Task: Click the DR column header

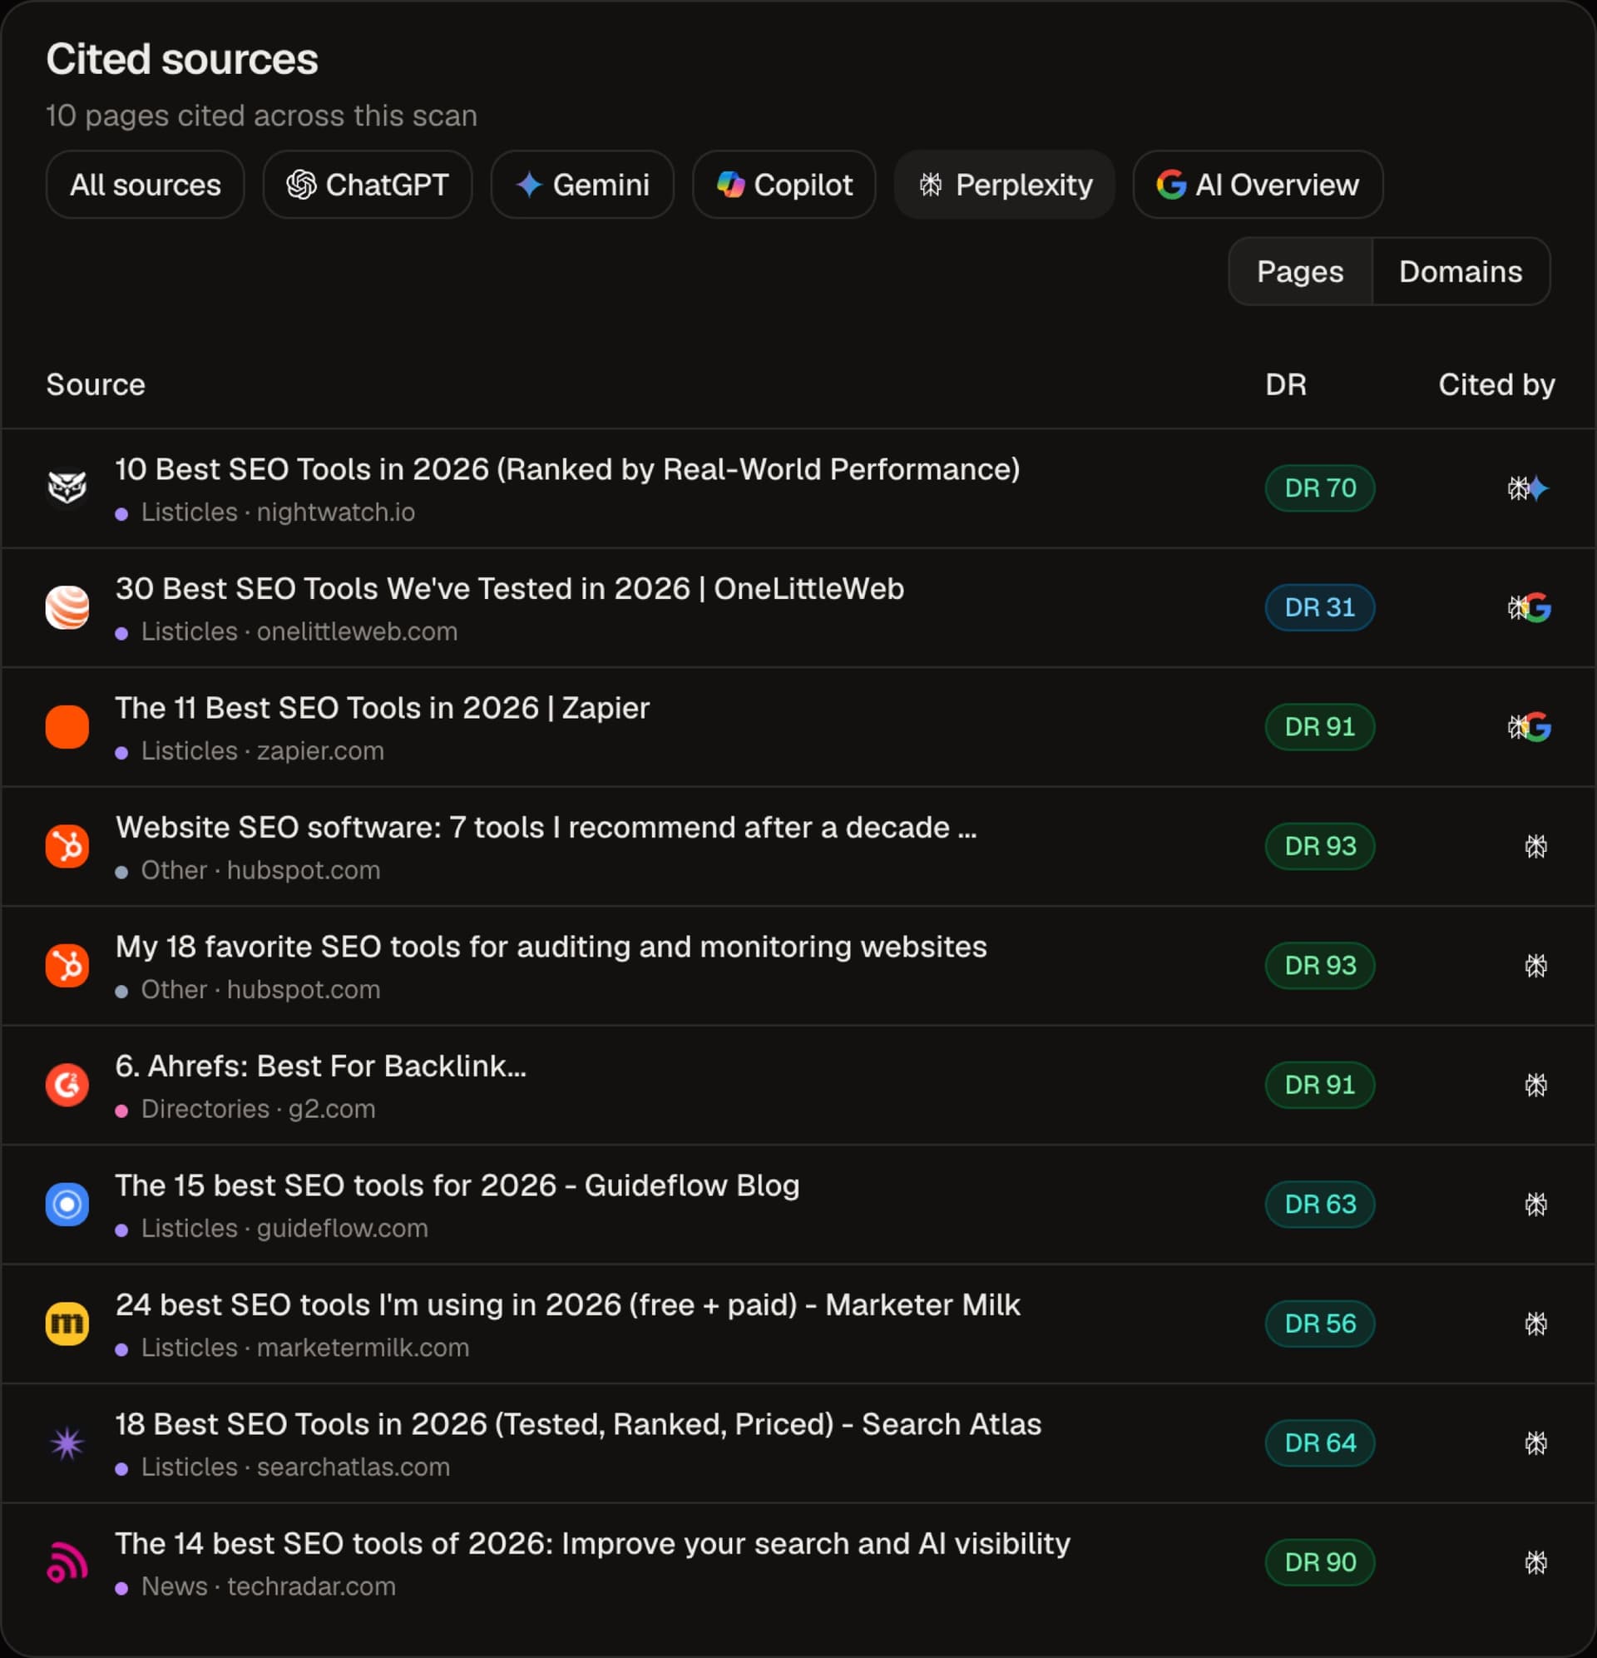Action: tap(1286, 385)
